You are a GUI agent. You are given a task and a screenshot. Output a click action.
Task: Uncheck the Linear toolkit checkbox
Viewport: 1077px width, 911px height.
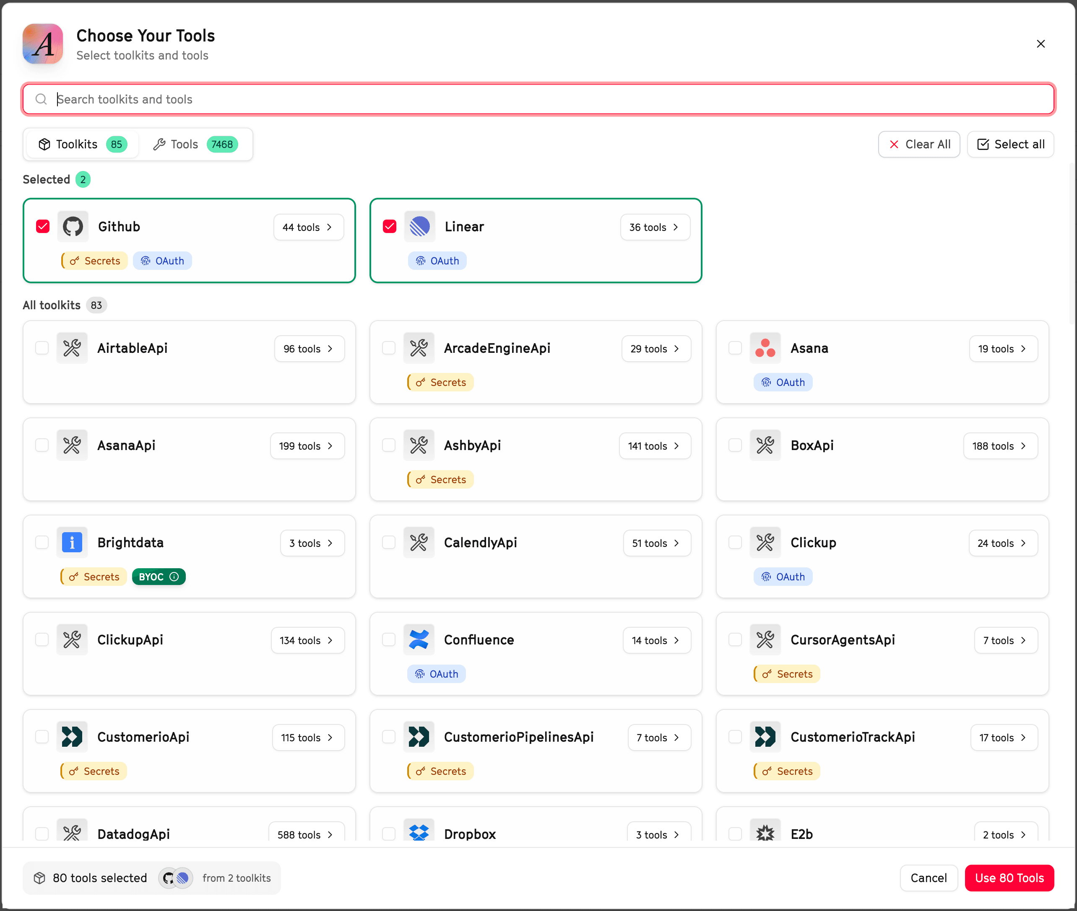(x=390, y=226)
